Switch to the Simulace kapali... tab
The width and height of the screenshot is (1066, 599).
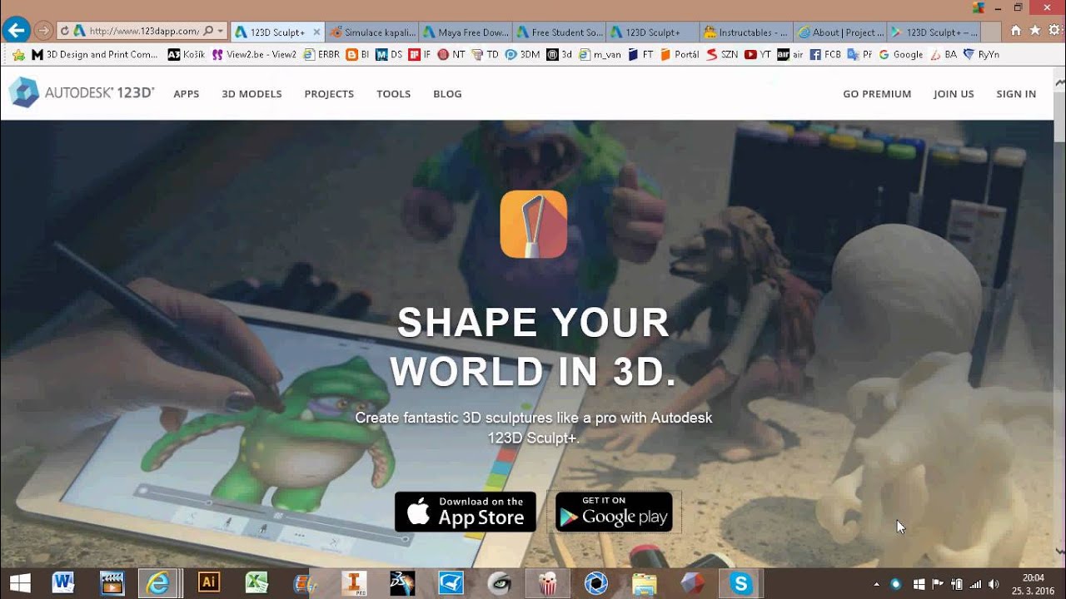click(x=372, y=32)
